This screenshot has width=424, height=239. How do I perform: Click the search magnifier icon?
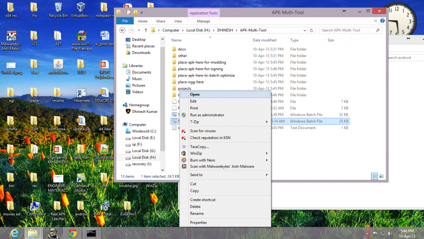(x=378, y=30)
